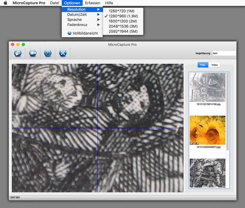Click the Vergrößerung input field

(224, 53)
